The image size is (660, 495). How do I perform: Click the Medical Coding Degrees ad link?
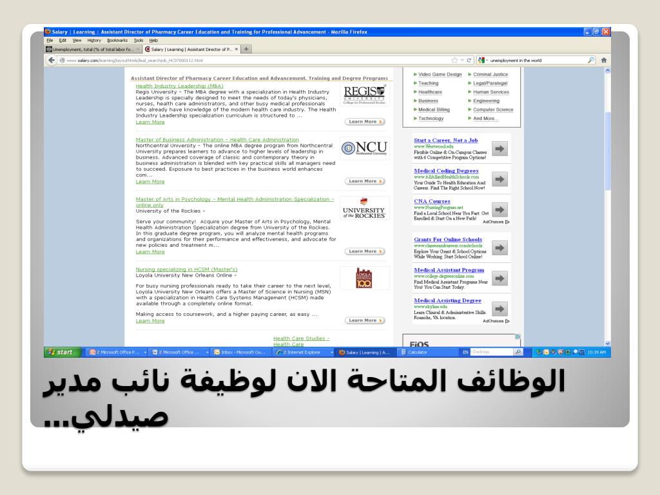[446, 171]
